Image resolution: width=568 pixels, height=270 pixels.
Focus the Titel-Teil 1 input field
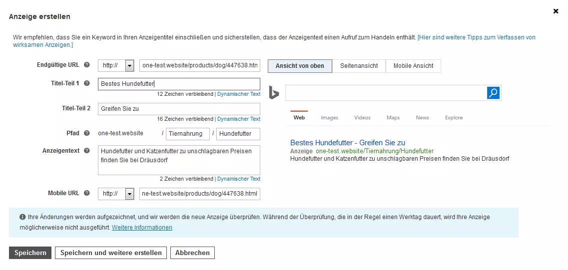(x=179, y=84)
